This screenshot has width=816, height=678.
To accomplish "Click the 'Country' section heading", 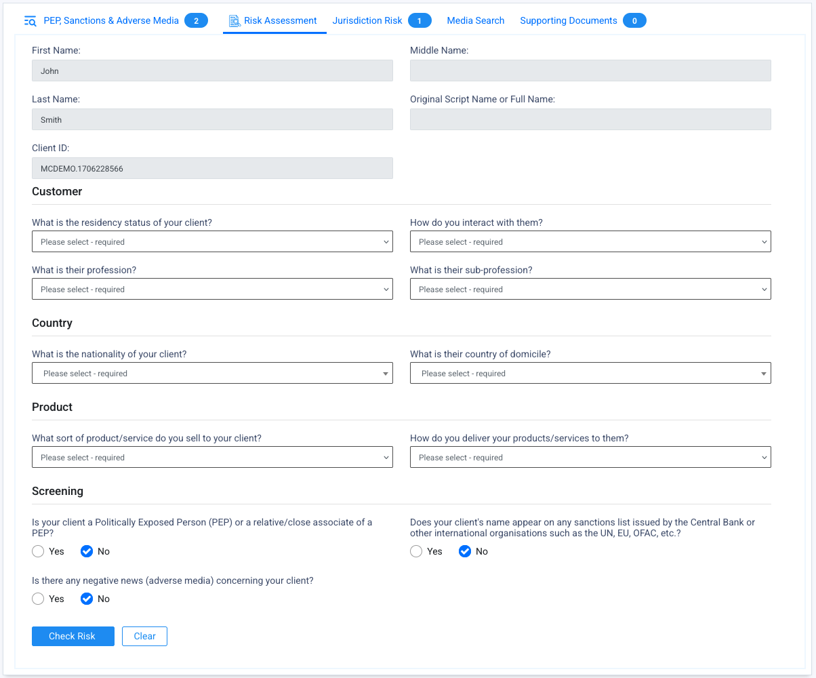I will click(52, 323).
